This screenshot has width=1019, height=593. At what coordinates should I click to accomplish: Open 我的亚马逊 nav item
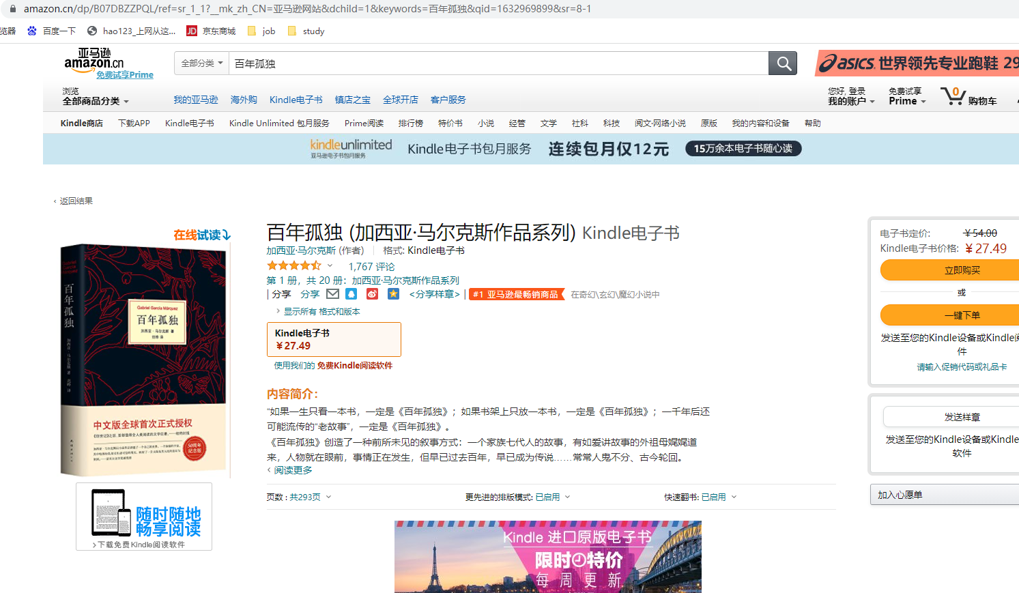pyautogui.click(x=195, y=100)
